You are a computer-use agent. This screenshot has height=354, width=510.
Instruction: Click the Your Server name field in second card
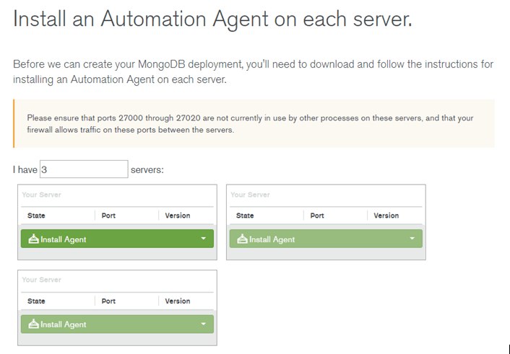tap(326, 195)
